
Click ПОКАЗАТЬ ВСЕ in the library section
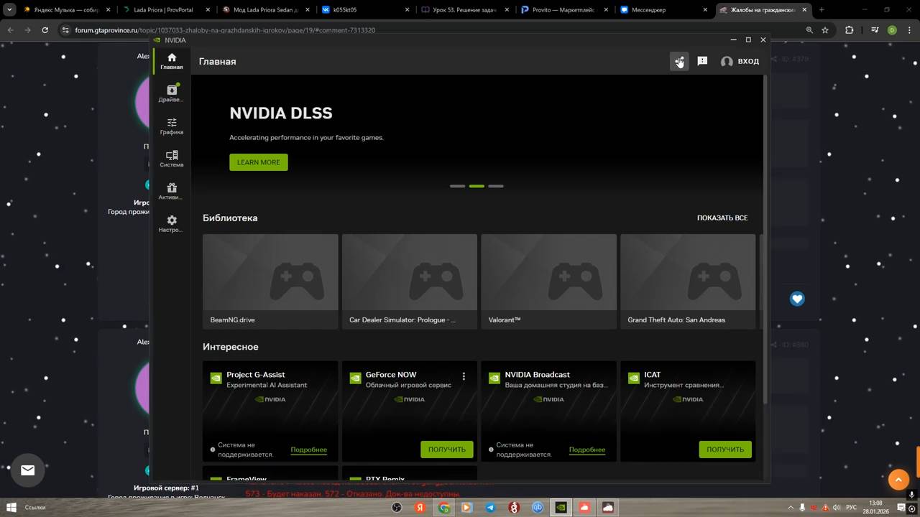click(x=722, y=218)
